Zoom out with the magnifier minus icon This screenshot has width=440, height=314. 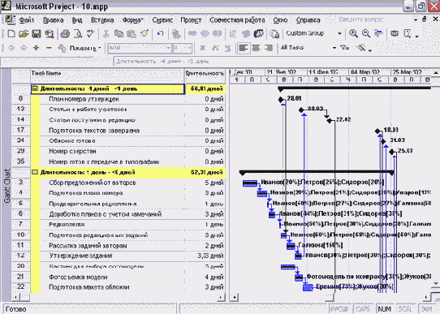click(x=365, y=33)
